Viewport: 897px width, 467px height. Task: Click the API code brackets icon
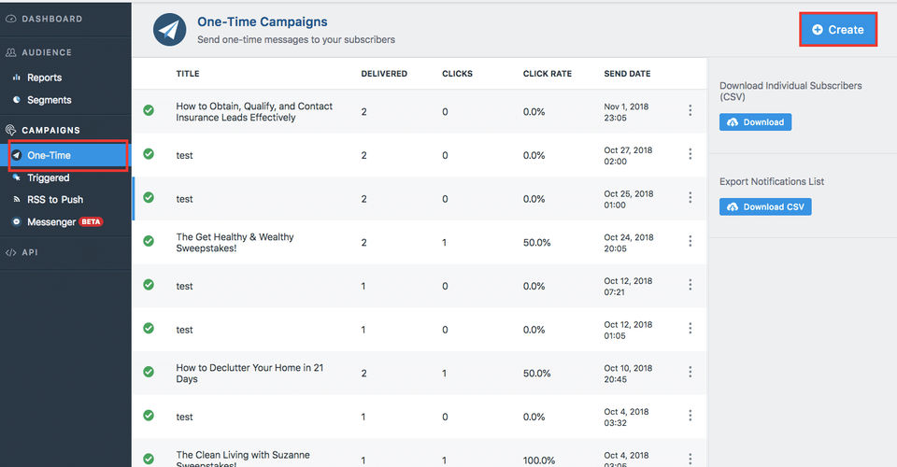coord(11,252)
